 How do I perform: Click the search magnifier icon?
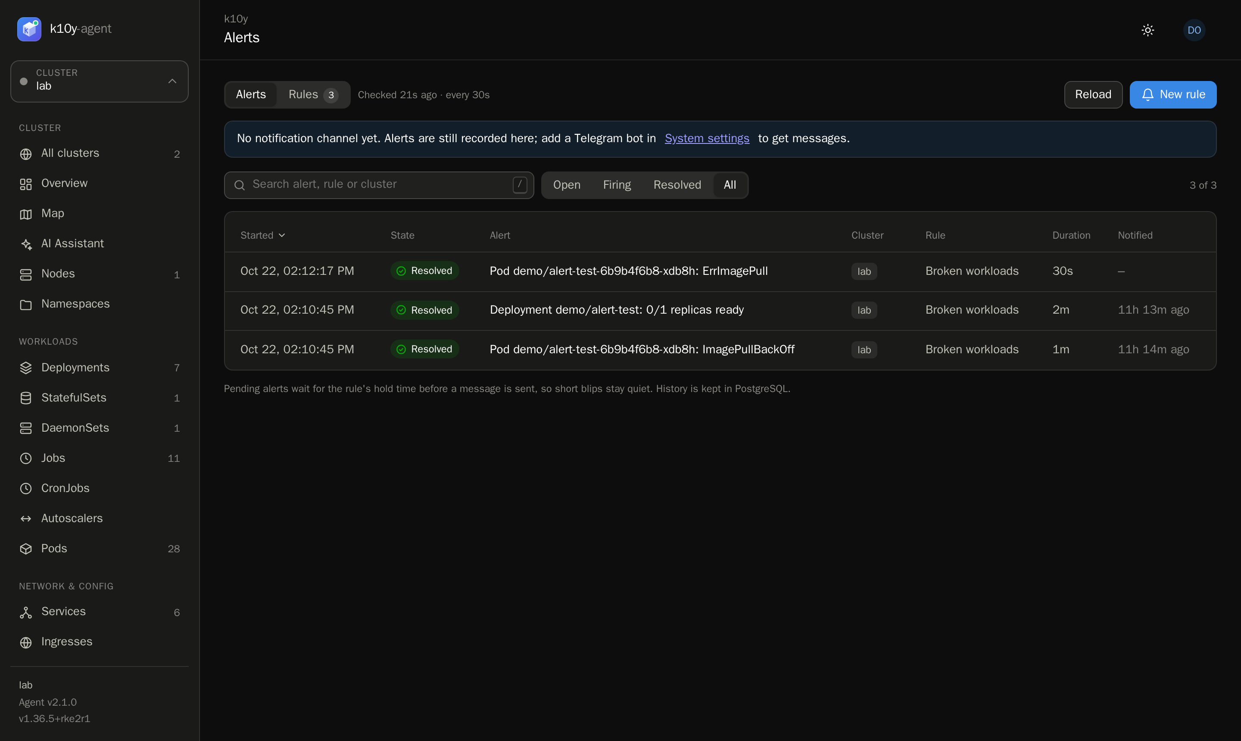240,185
